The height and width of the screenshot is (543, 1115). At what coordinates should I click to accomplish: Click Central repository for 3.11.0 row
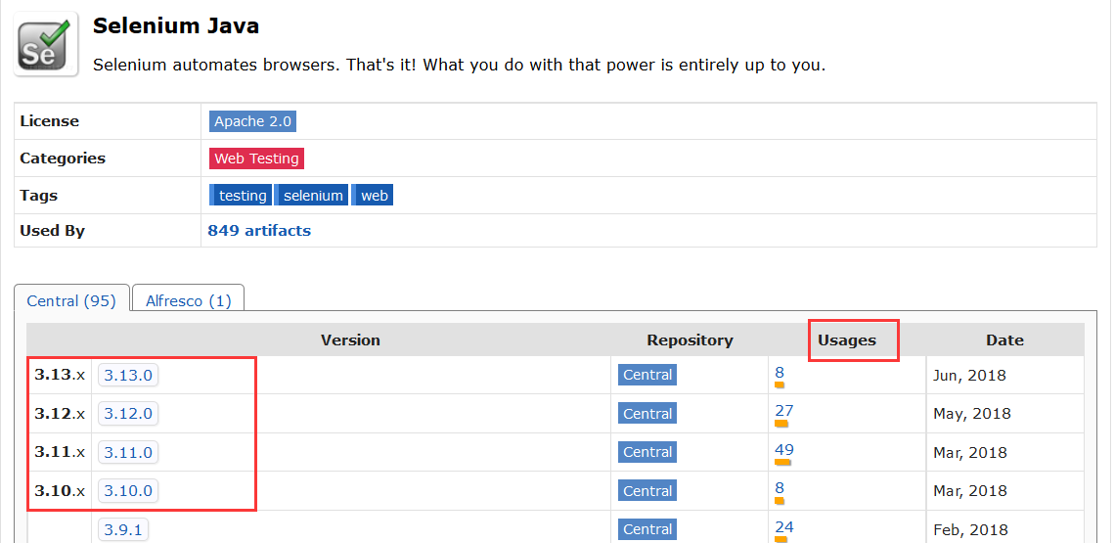pos(647,452)
